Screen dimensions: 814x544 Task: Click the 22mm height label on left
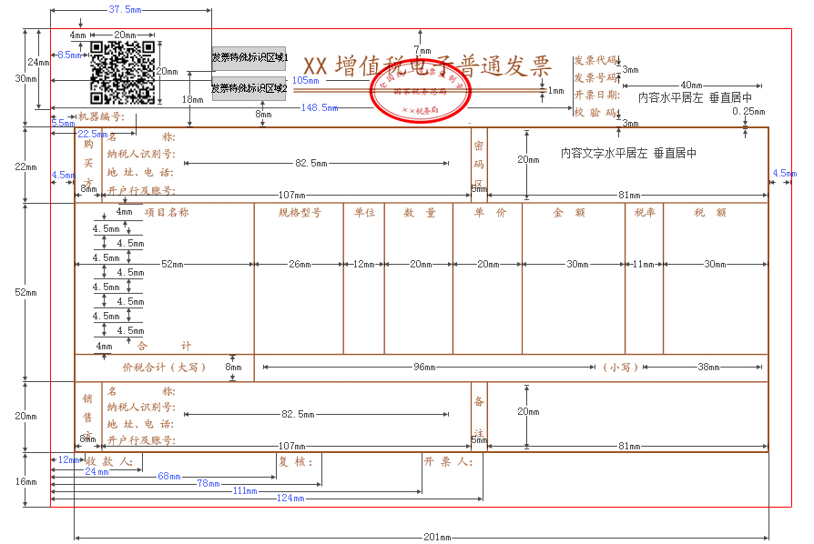tap(25, 166)
